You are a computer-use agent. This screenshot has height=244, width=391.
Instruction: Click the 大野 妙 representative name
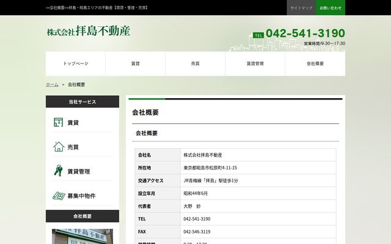point(192,206)
